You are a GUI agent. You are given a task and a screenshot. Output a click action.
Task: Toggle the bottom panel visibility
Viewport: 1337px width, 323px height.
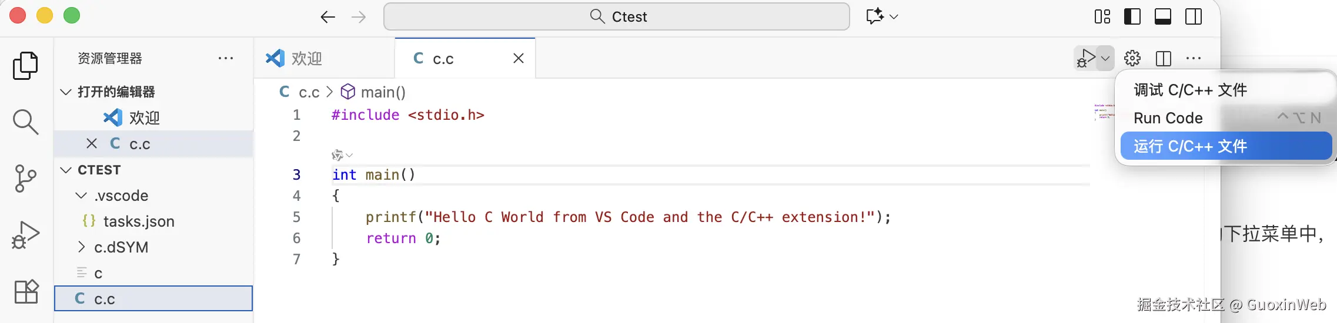(1162, 16)
